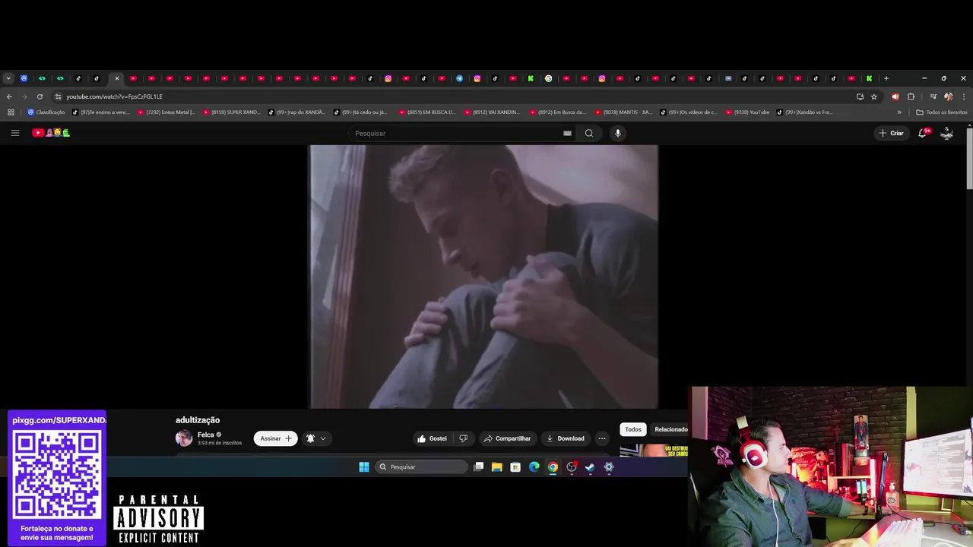Close the active tab
The height and width of the screenshot is (547, 973).
click(x=116, y=78)
